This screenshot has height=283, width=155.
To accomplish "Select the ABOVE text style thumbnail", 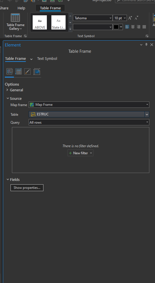I will (40, 22).
